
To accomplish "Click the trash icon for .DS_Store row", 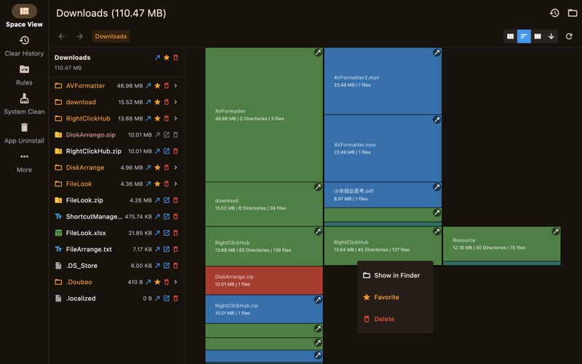I will [x=175, y=266].
